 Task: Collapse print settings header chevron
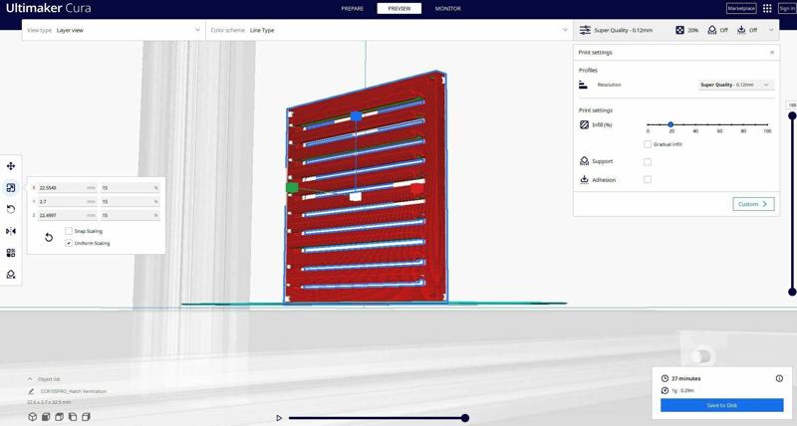click(771, 30)
